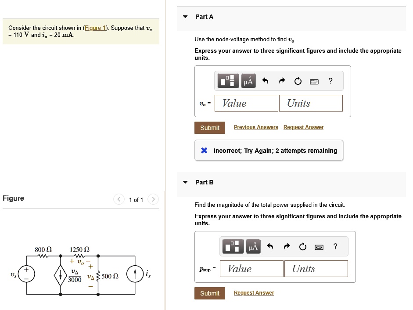Viewport: 413px width, 310px height.
Task: Undo last entry in Part A
Action: pyautogui.click(x=265, y=81)
